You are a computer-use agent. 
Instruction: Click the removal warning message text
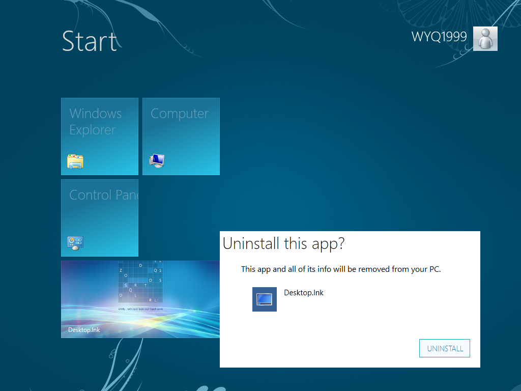[341, 269]
